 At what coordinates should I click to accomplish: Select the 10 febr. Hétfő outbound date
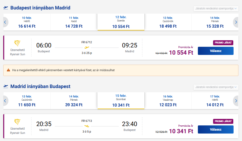(27, 22)
